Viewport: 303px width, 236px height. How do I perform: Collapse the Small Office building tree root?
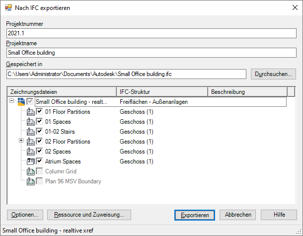point(12,101)
